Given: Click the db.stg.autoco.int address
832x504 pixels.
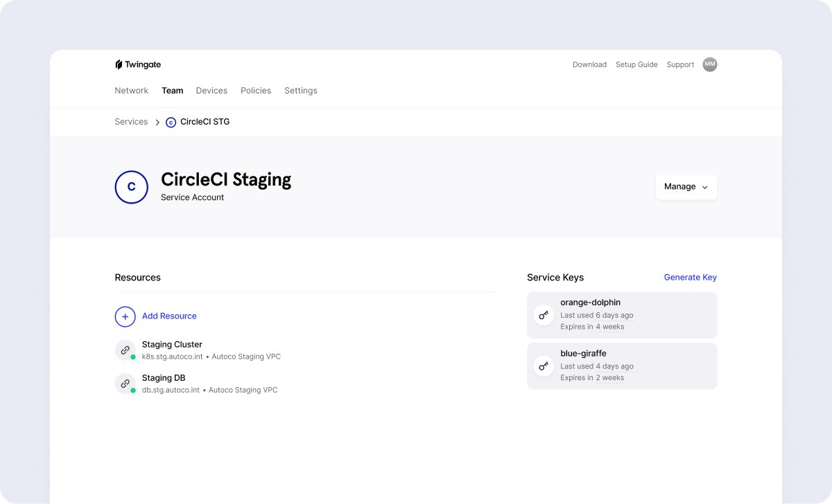Looking at the screenshot, I should click(171, 390).
